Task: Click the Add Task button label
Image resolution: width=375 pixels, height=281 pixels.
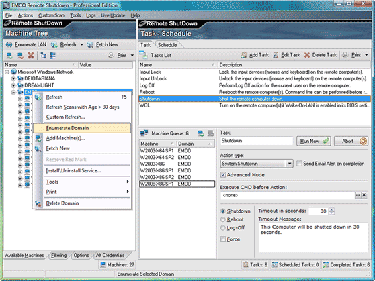Action: pos(259,55)
